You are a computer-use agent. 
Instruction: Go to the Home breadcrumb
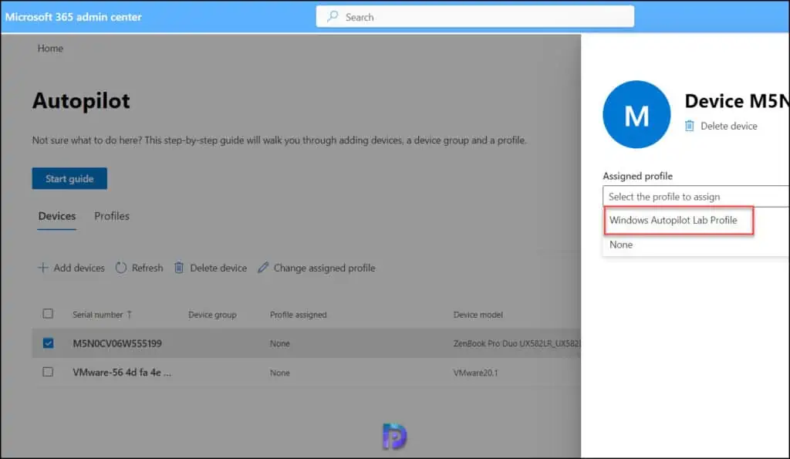[x=50, y=49]
